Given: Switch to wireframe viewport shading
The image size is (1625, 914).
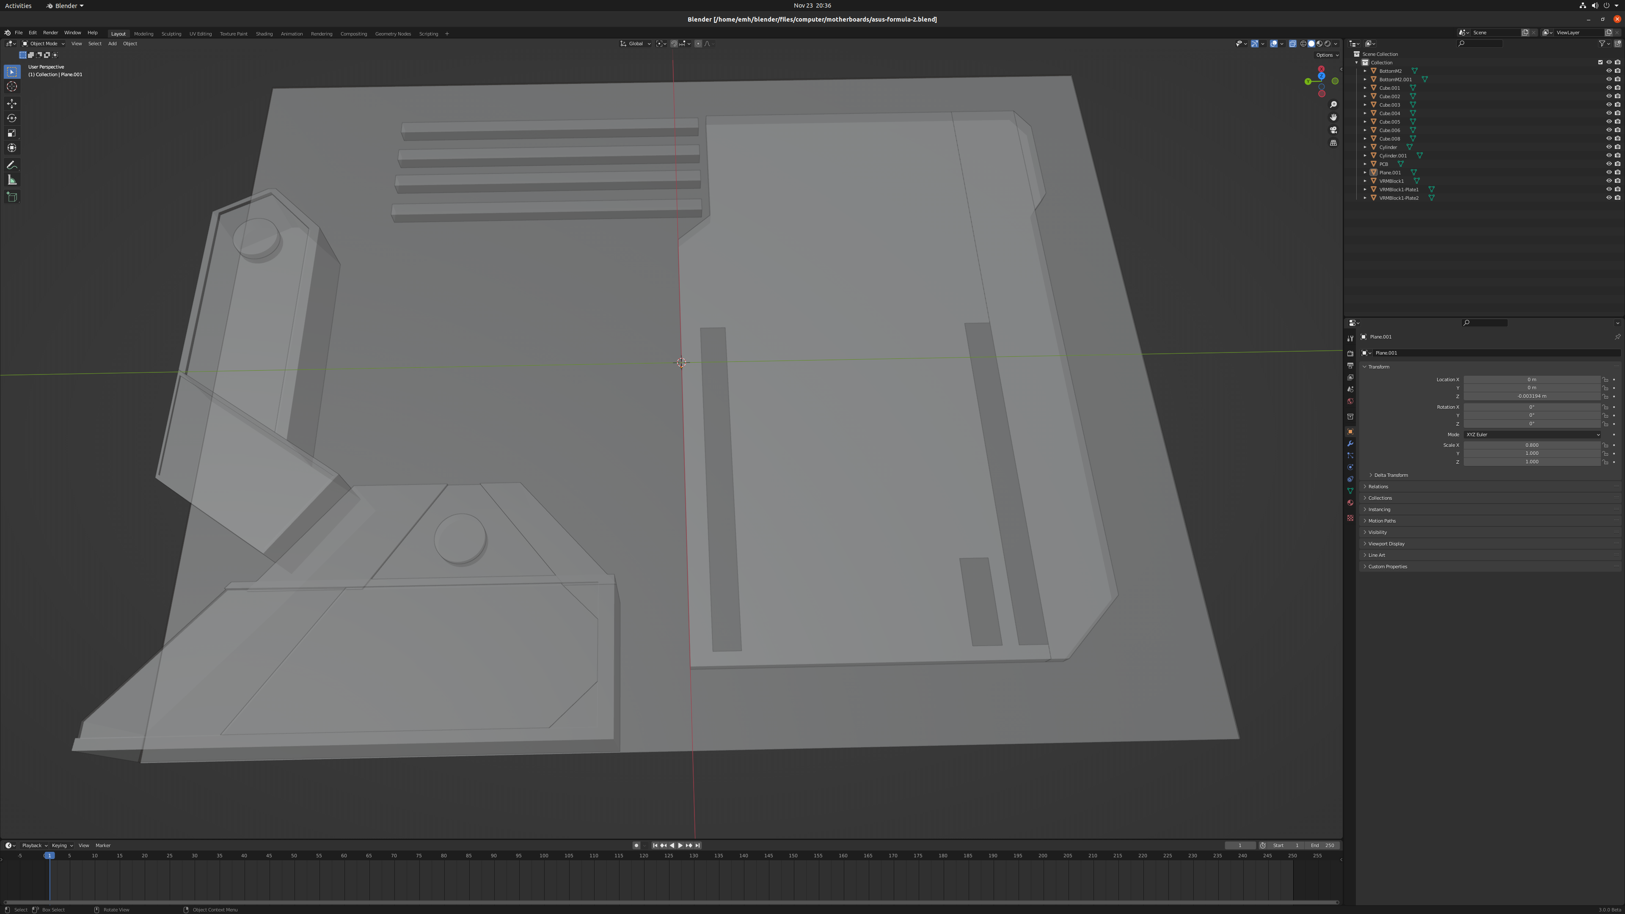Looking at the screenshot, I should (x=1303, y=44).
